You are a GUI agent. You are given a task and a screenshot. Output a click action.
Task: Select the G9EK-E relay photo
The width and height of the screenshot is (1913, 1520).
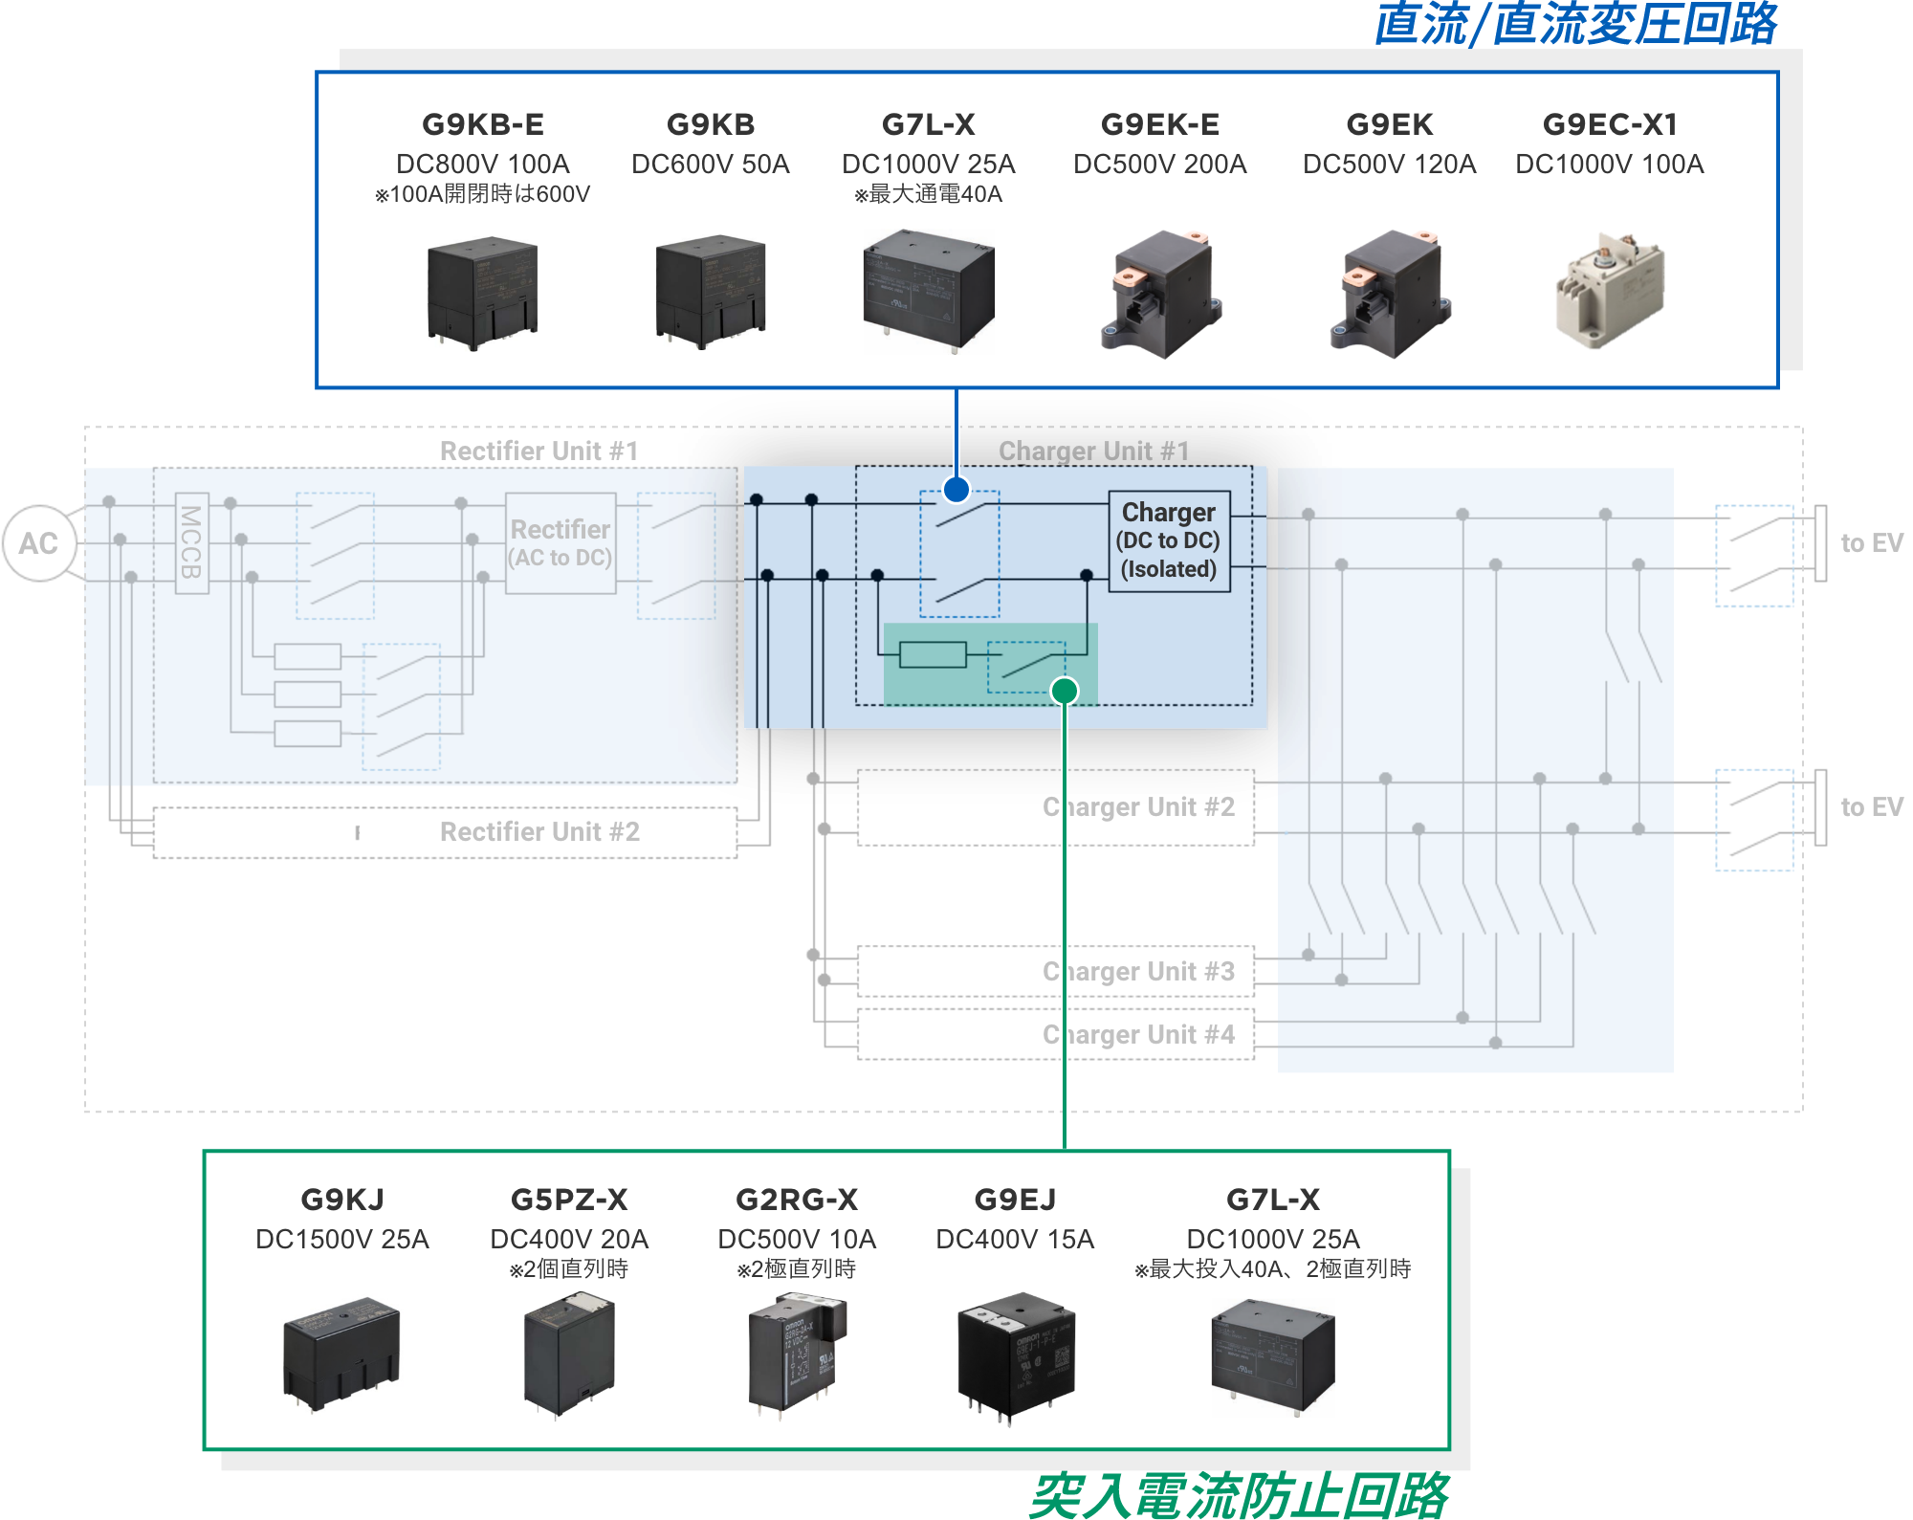[1161, 294]
